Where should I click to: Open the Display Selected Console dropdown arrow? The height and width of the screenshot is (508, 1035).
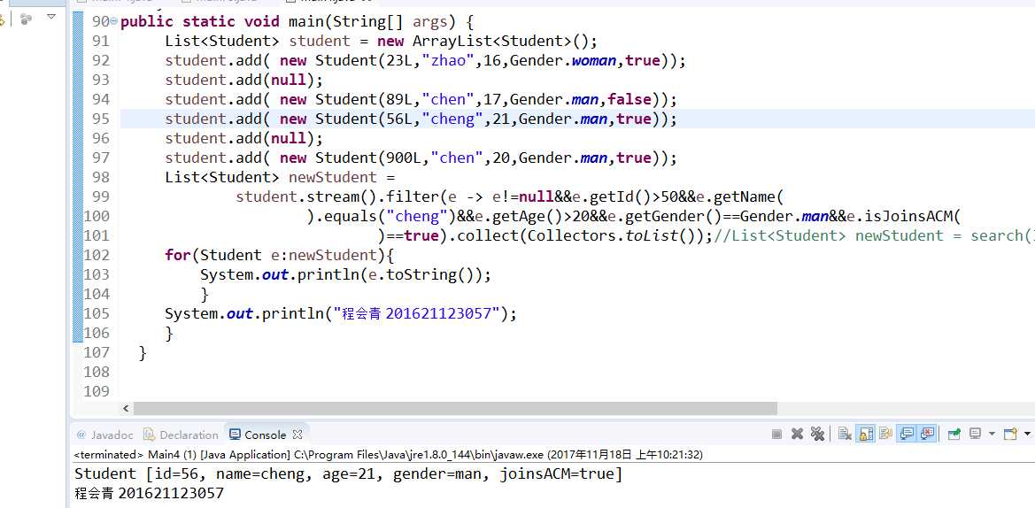click(992, 435)
